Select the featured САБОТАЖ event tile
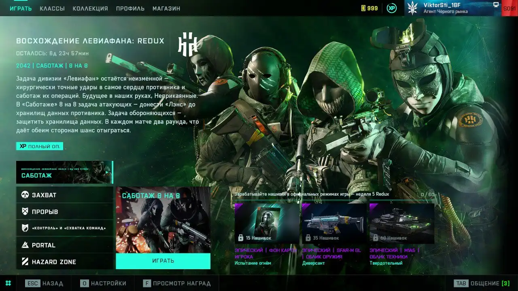Screen dimensions: 518x291 (65, 172)
